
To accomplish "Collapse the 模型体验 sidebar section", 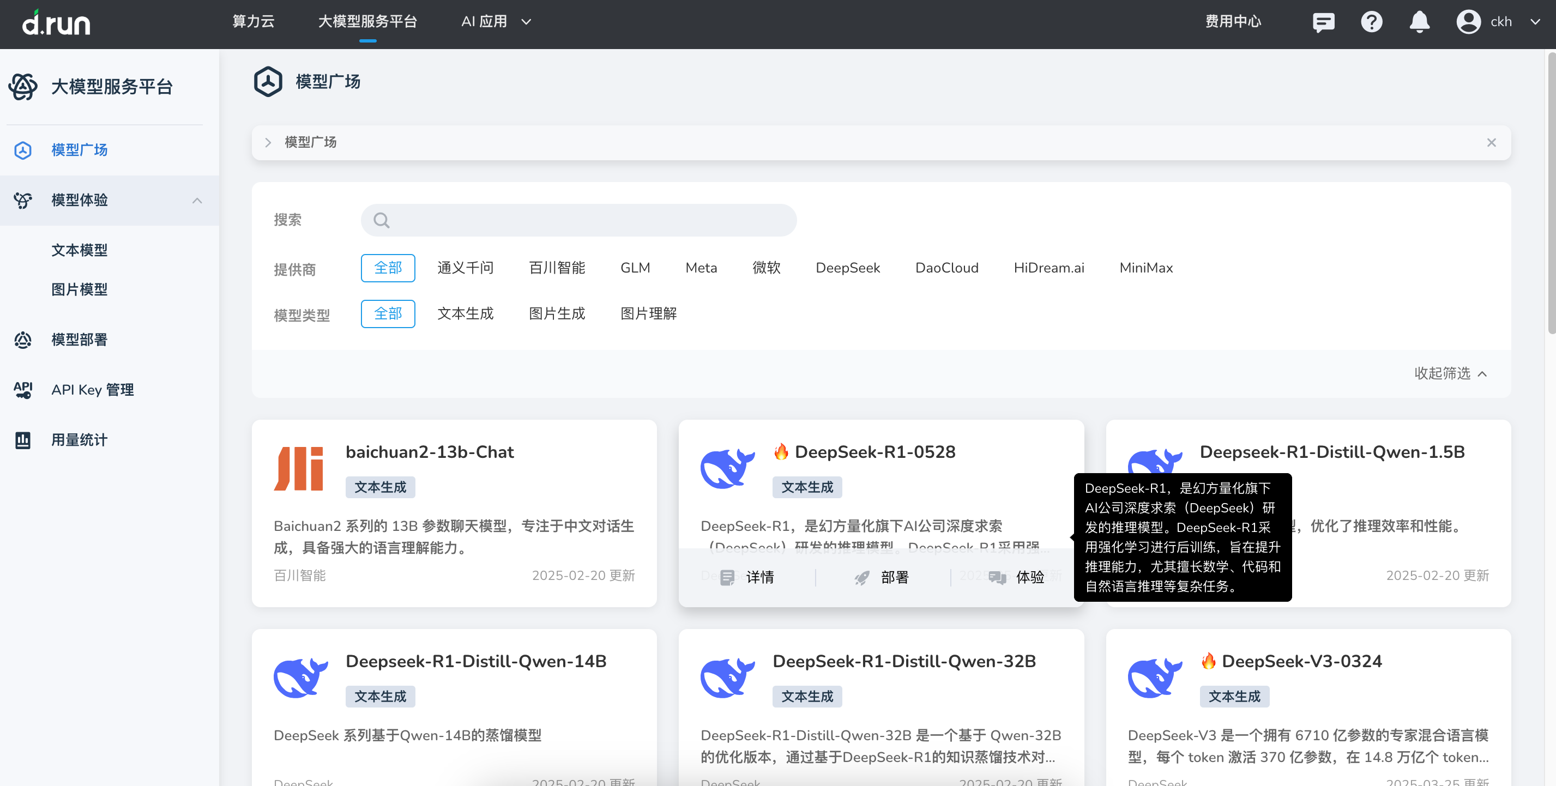I will point(197,201).
